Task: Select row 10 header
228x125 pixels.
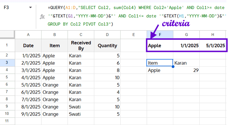Action: pos(7,114)
